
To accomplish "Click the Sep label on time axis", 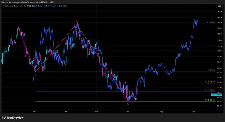I will (193, 111).
